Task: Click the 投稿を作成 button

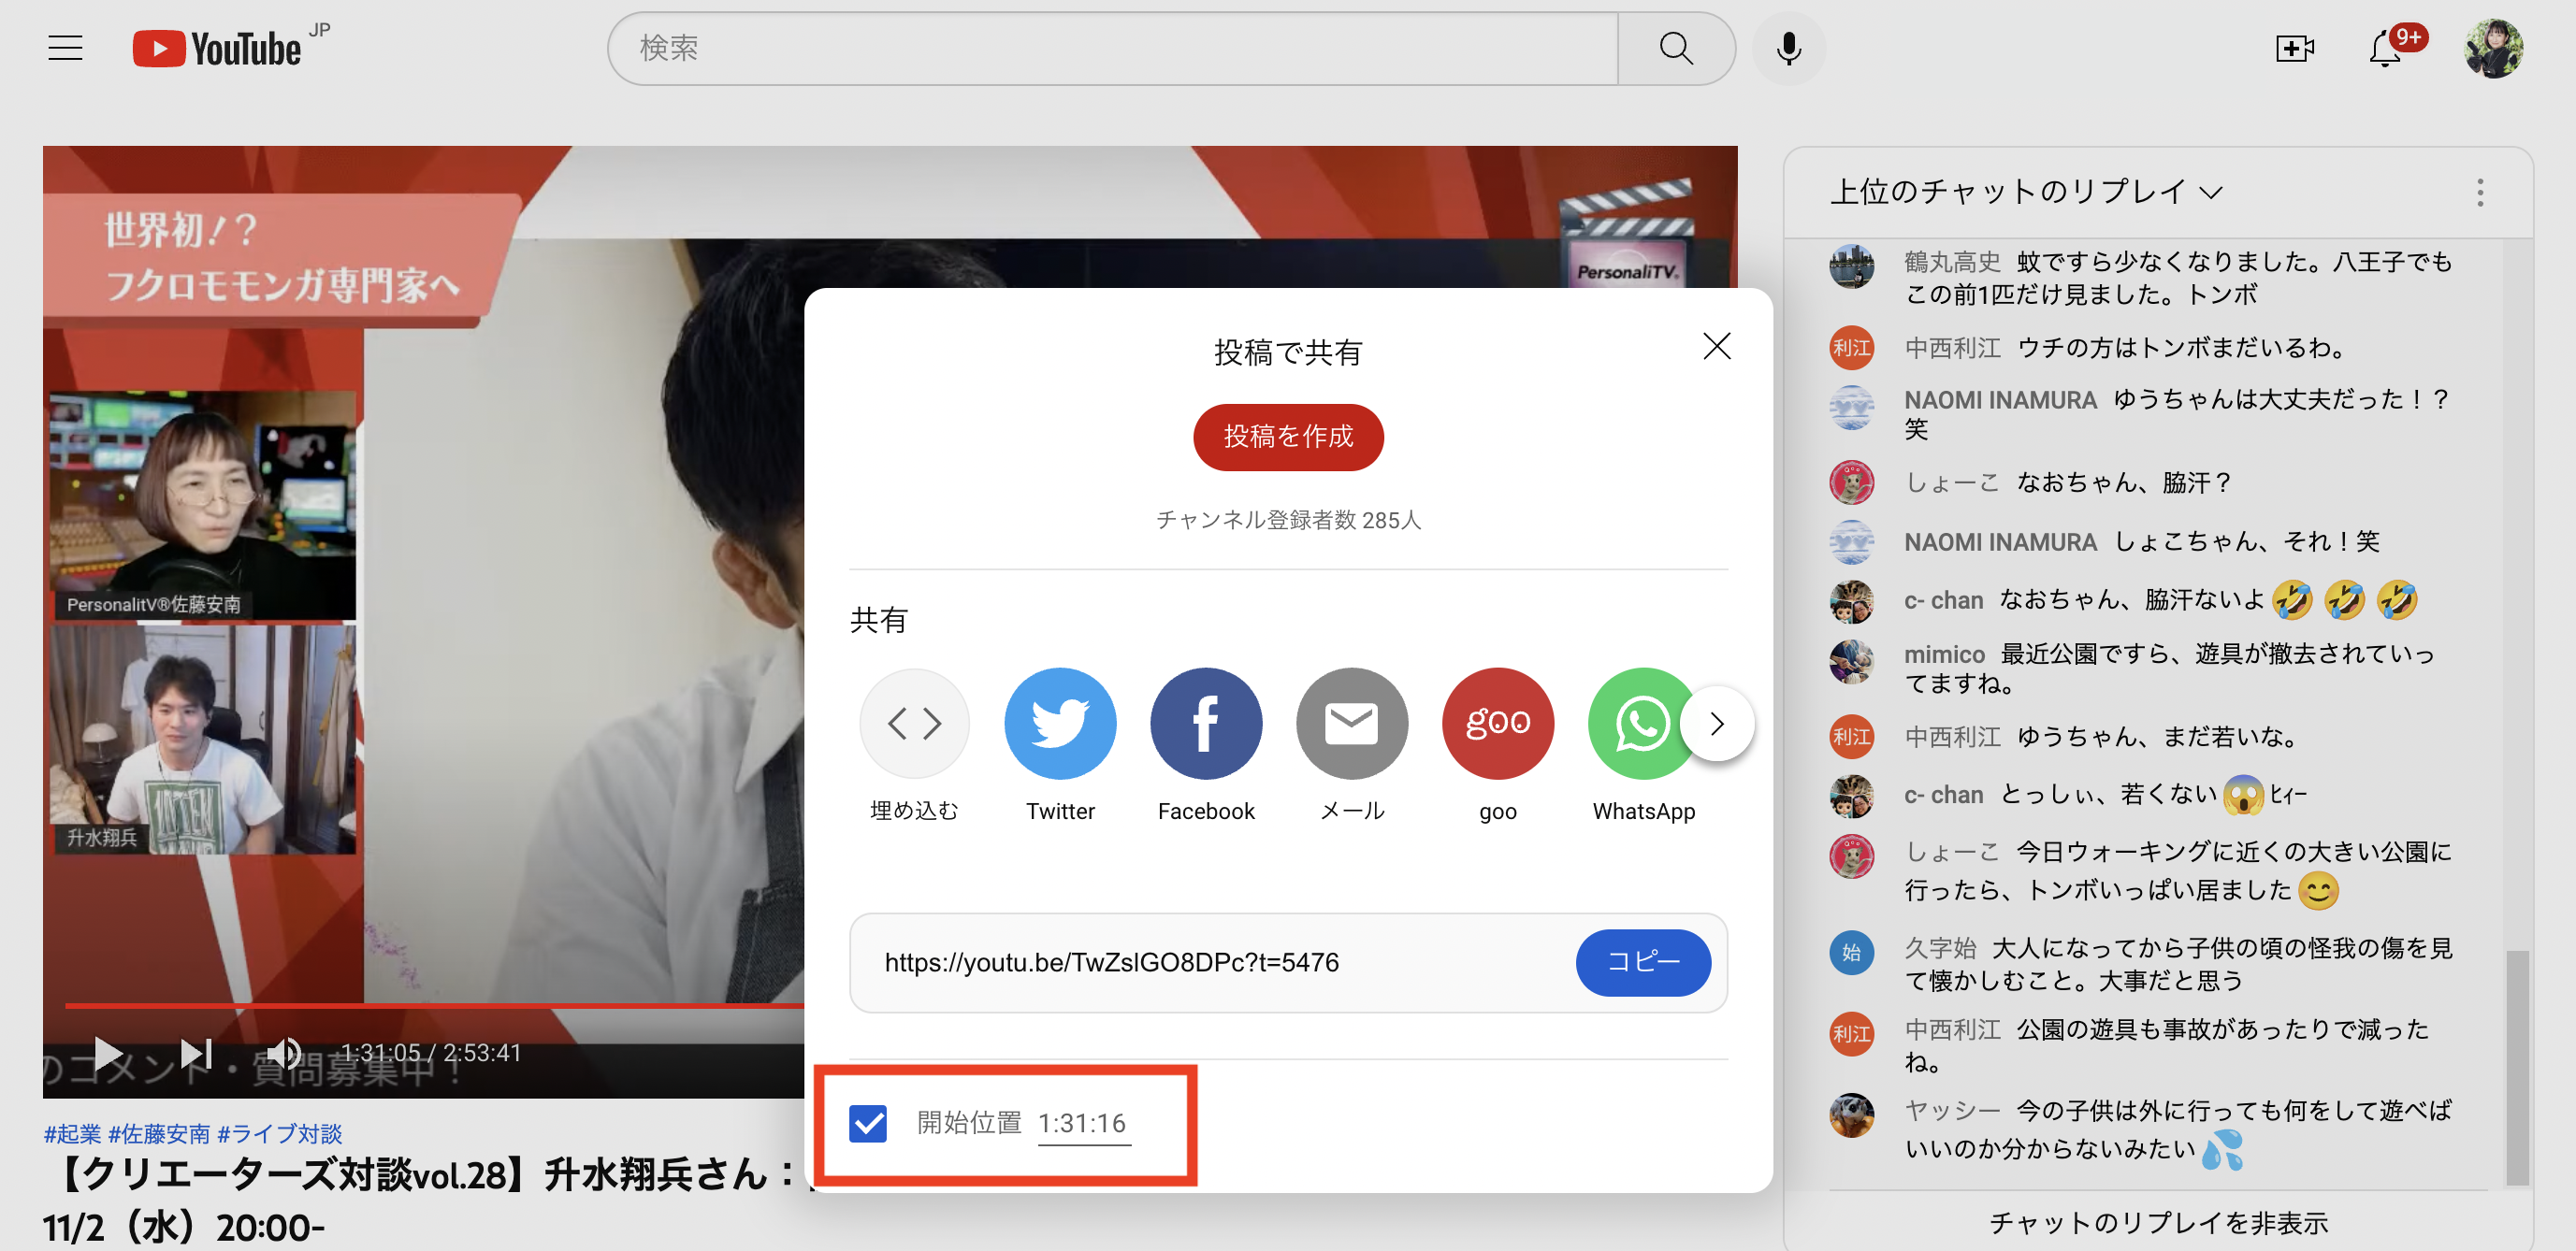Action: 1286,437
